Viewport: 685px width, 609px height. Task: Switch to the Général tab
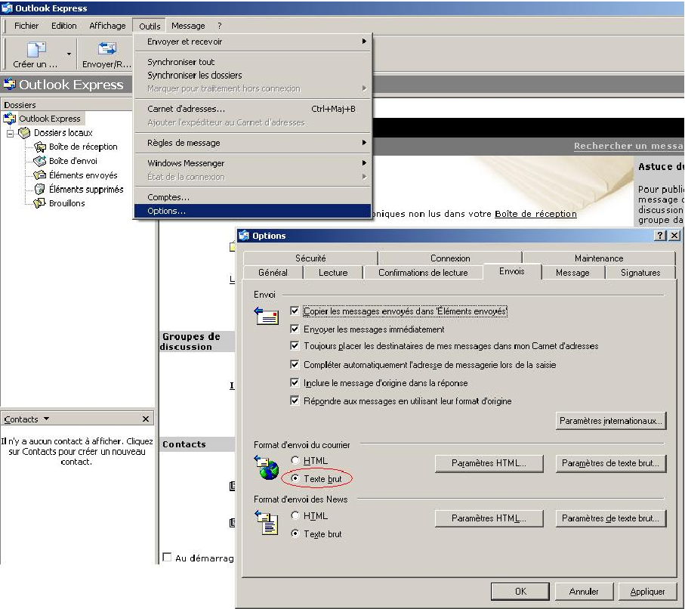pos(273,272)
